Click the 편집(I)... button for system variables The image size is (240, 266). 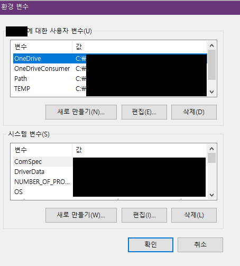[x=144, y=215]
